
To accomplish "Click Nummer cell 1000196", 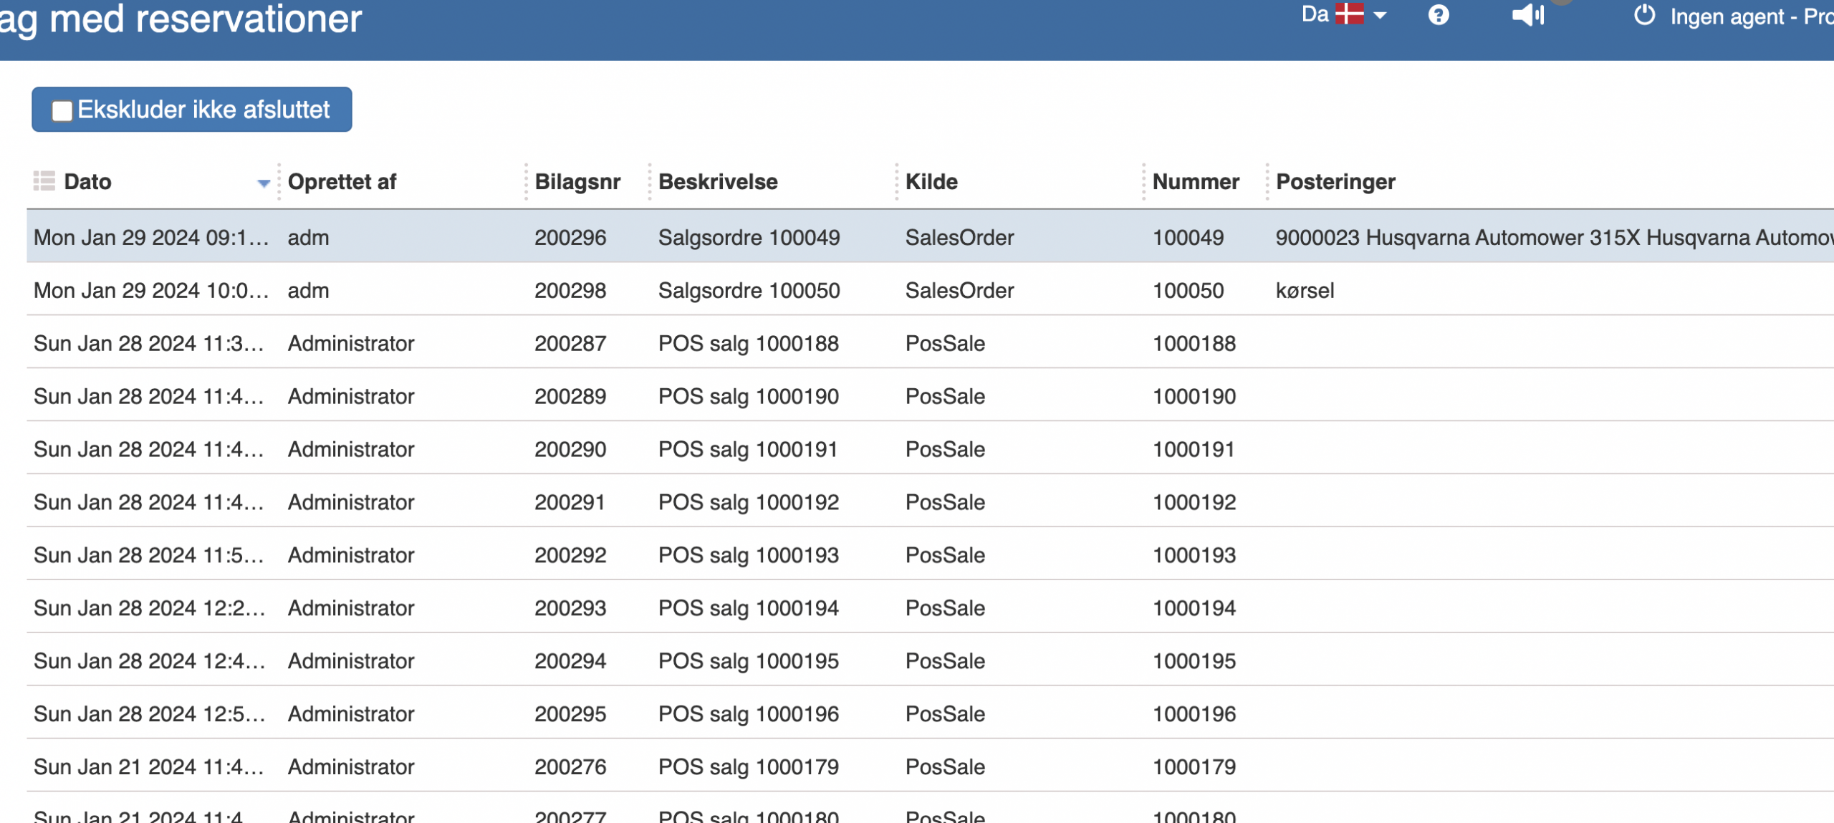I will (x=1194, y=714).
